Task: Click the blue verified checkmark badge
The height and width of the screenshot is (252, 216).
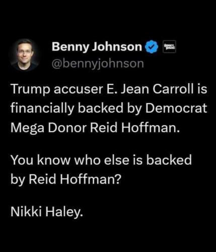Action: [152, 47]
